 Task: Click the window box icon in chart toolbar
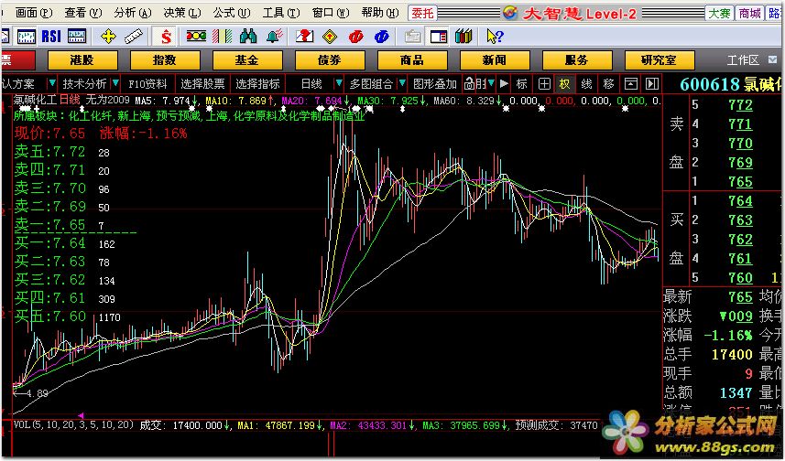[631, 84]
